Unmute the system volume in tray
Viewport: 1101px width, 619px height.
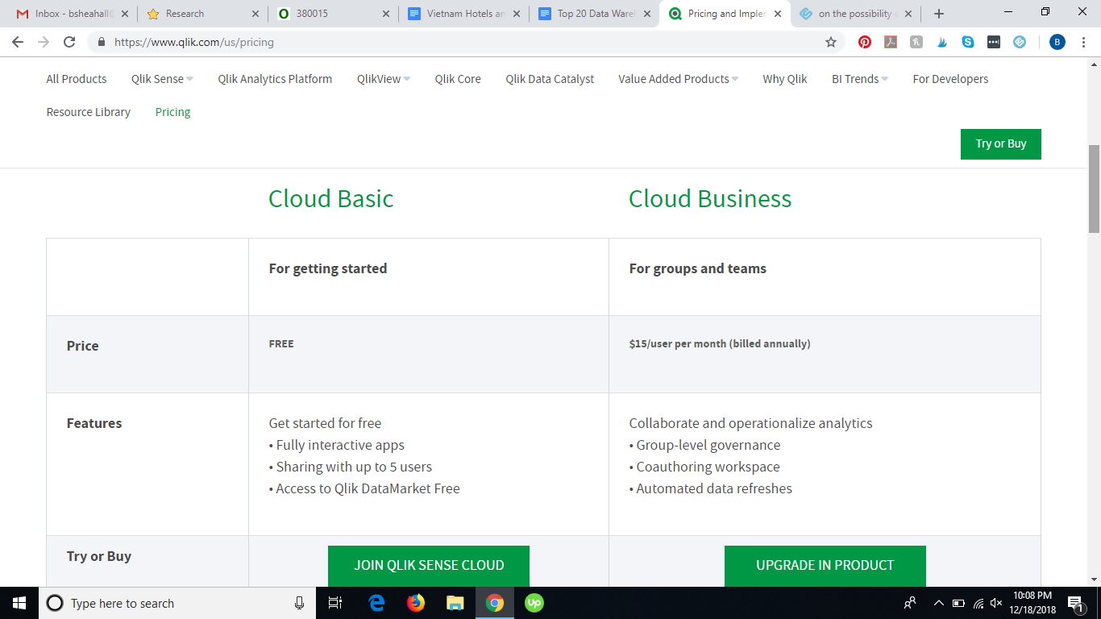coord(997,603)
